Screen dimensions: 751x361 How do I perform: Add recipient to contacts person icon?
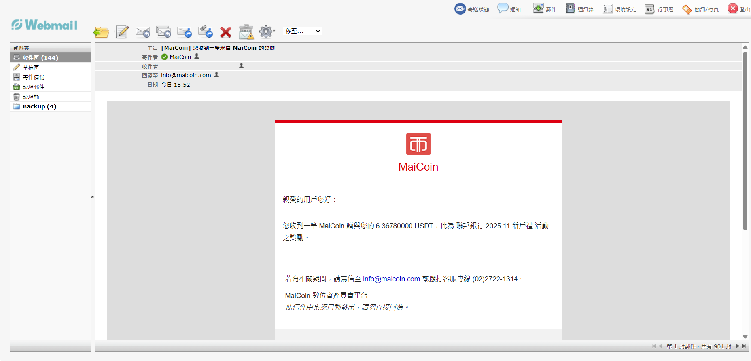coord(241,66)
